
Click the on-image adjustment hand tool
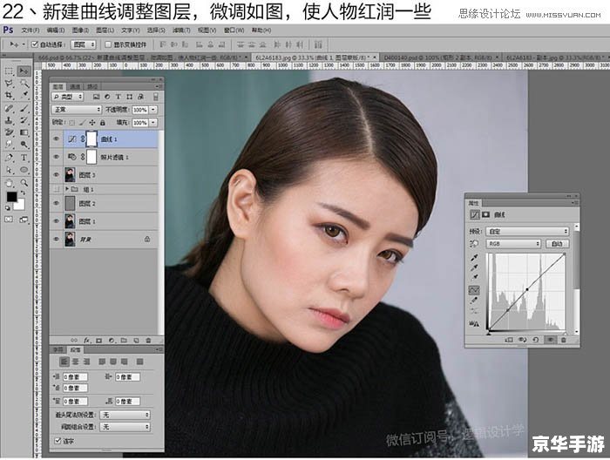[474, 244]
